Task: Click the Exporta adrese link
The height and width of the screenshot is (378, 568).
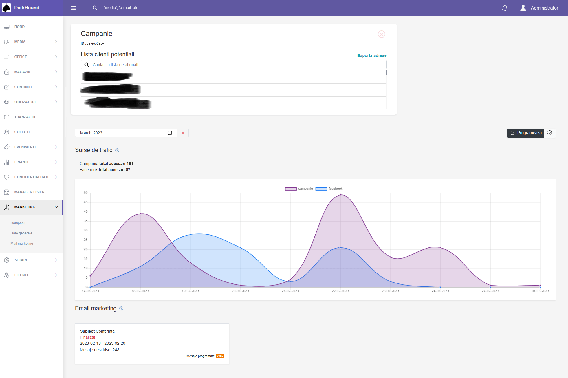Action: [372, 55]
